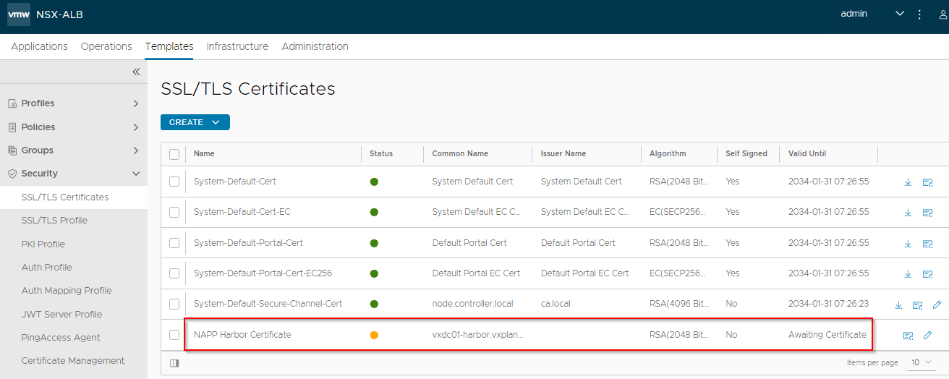The width and height of the screenshot is (949, 379).
Task: Click the 'Awaiting Certificate' cell
Action: [x=827, y=335]
